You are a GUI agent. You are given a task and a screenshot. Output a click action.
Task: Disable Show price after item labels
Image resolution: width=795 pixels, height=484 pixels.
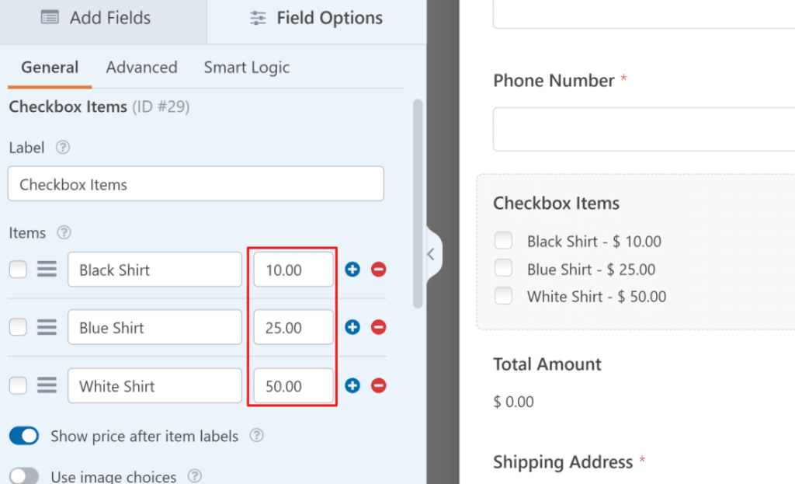click(x=23, y=436)
